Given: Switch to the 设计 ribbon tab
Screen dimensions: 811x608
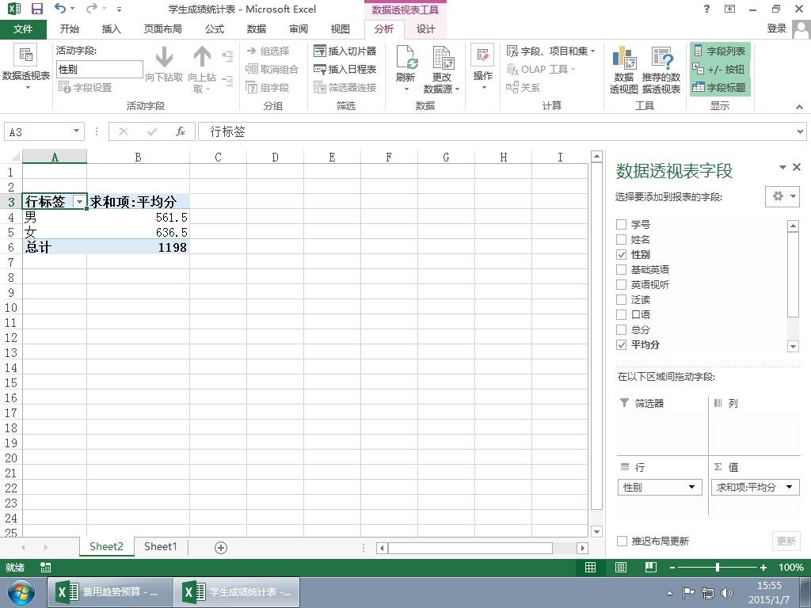Looking at the screenshot, I should tap(425, 29).
